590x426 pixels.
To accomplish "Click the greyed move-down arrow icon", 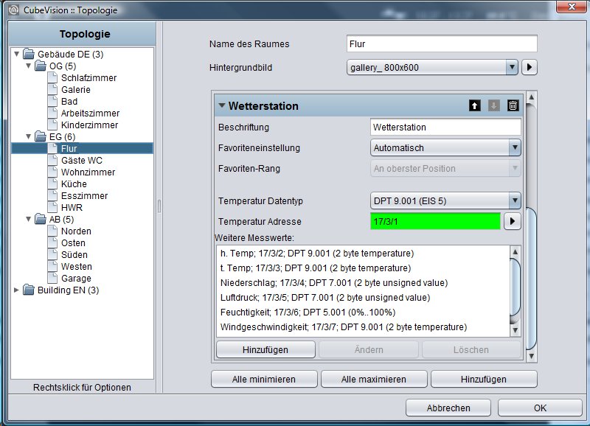I will click(493, 105).
